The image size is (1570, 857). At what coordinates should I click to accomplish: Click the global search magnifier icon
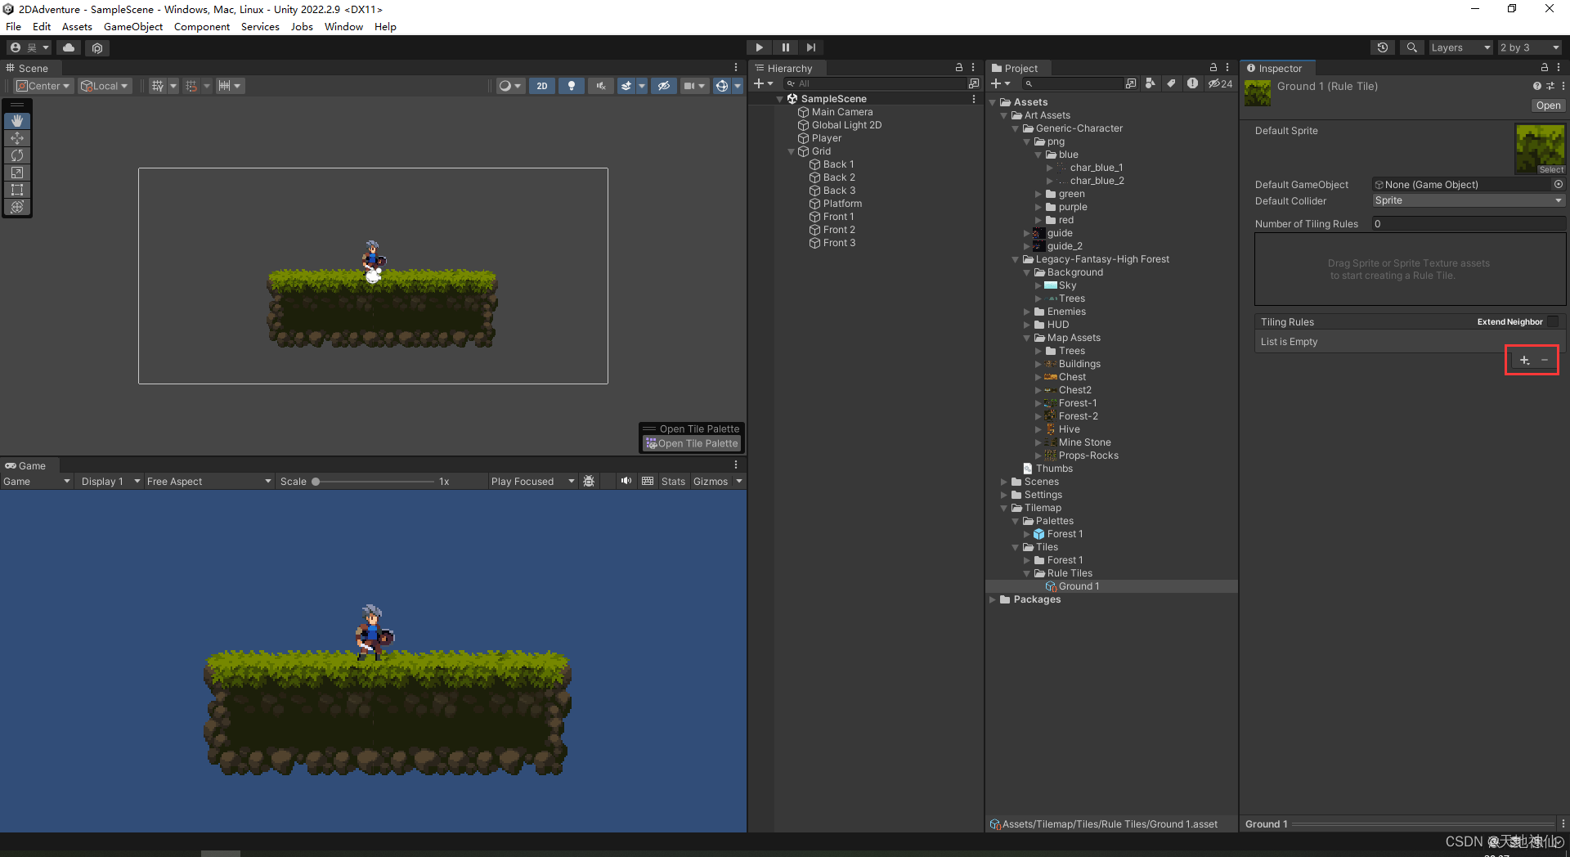point(1411,47)
